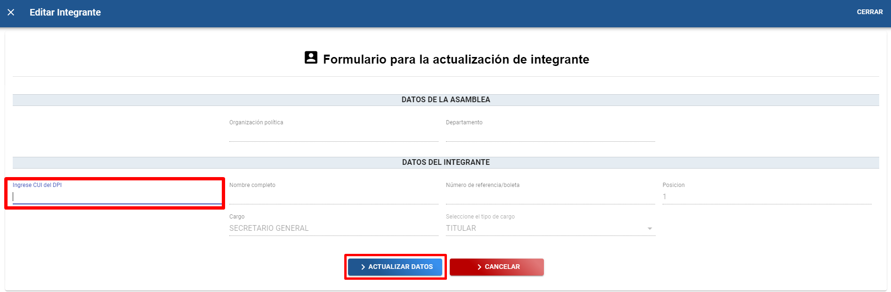Image resolution: width=891 pixels, height=292 pixels.
Task: Click the Organización política field
Action: click(333, 134)
